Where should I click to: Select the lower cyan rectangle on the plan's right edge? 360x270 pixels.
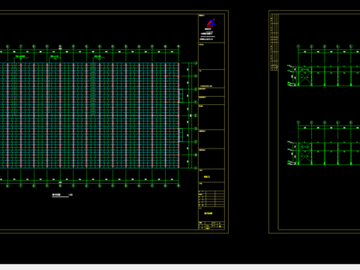[x=181, y=135]
